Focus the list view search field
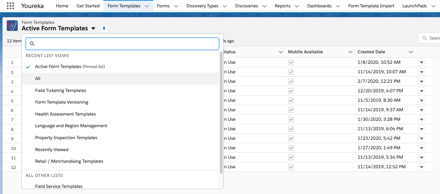Image resolution: width=440 pixels, height=194 pixels. click(122, 44)
